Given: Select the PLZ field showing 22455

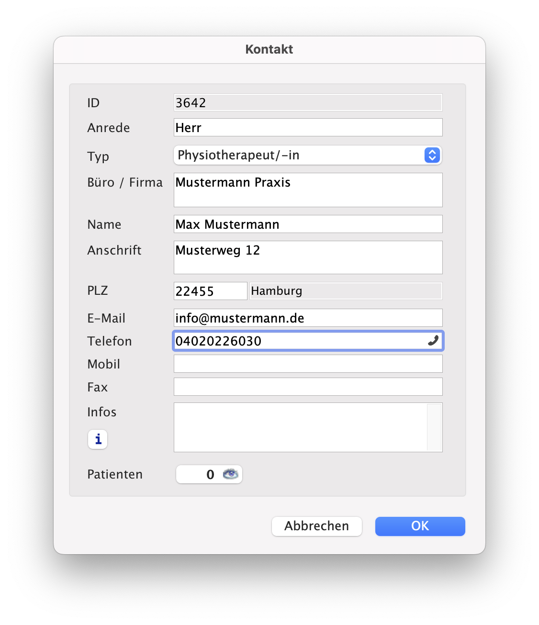Looking at the screenshot, I should tap(210, 291).
